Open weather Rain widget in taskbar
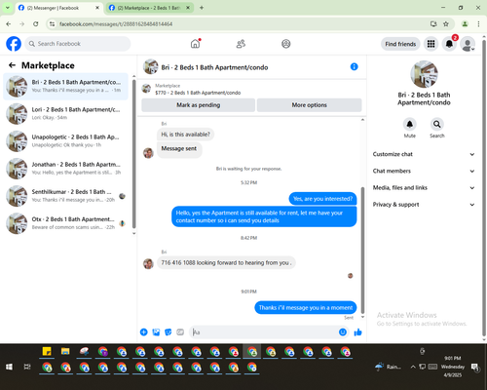Viewport: 487px width, 390px height. [389, 367]
